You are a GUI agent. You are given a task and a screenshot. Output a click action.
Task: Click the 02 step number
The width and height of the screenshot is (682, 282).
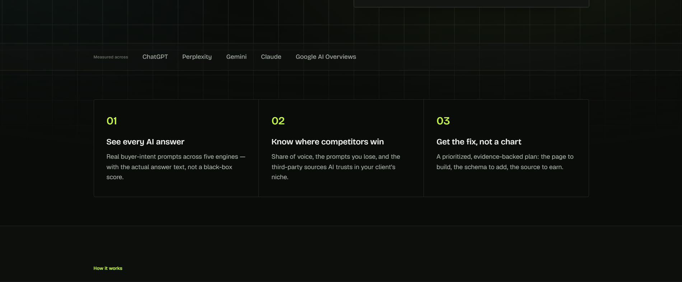click(x=278, y=121)
